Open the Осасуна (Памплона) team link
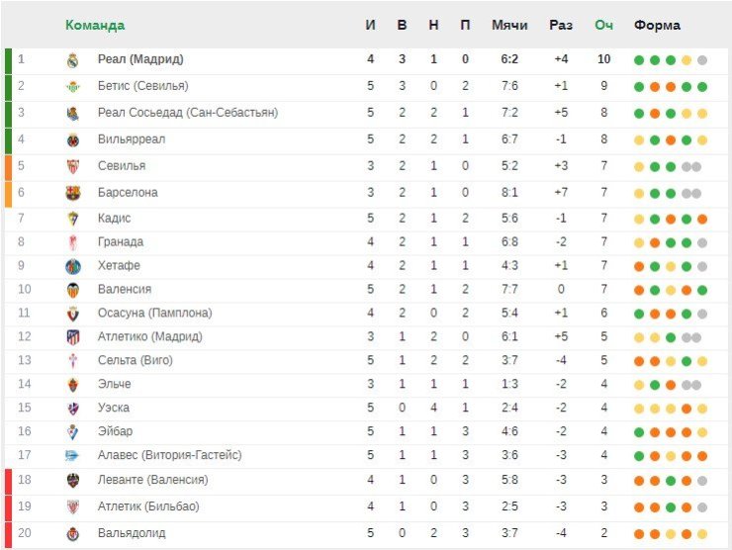Image resolution: width=732 pixels, height=550 pixels. pyautogui.click(x=154, y=313)
